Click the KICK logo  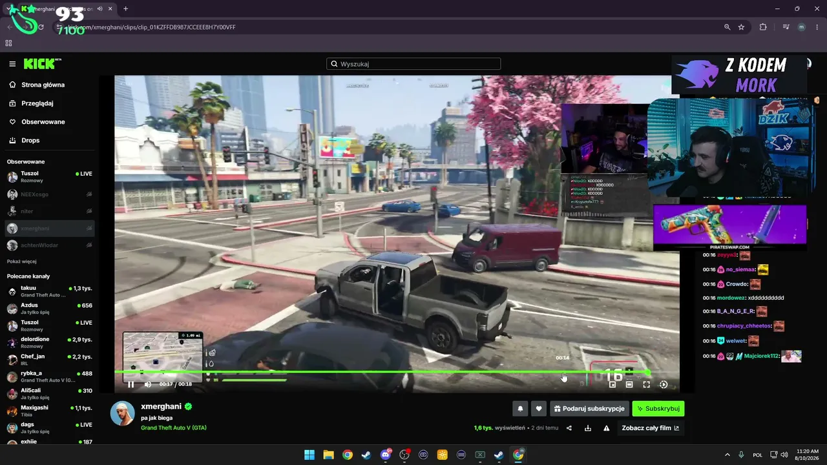(41, 64)
